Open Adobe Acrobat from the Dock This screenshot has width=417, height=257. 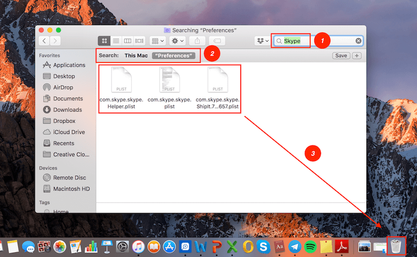342,247
